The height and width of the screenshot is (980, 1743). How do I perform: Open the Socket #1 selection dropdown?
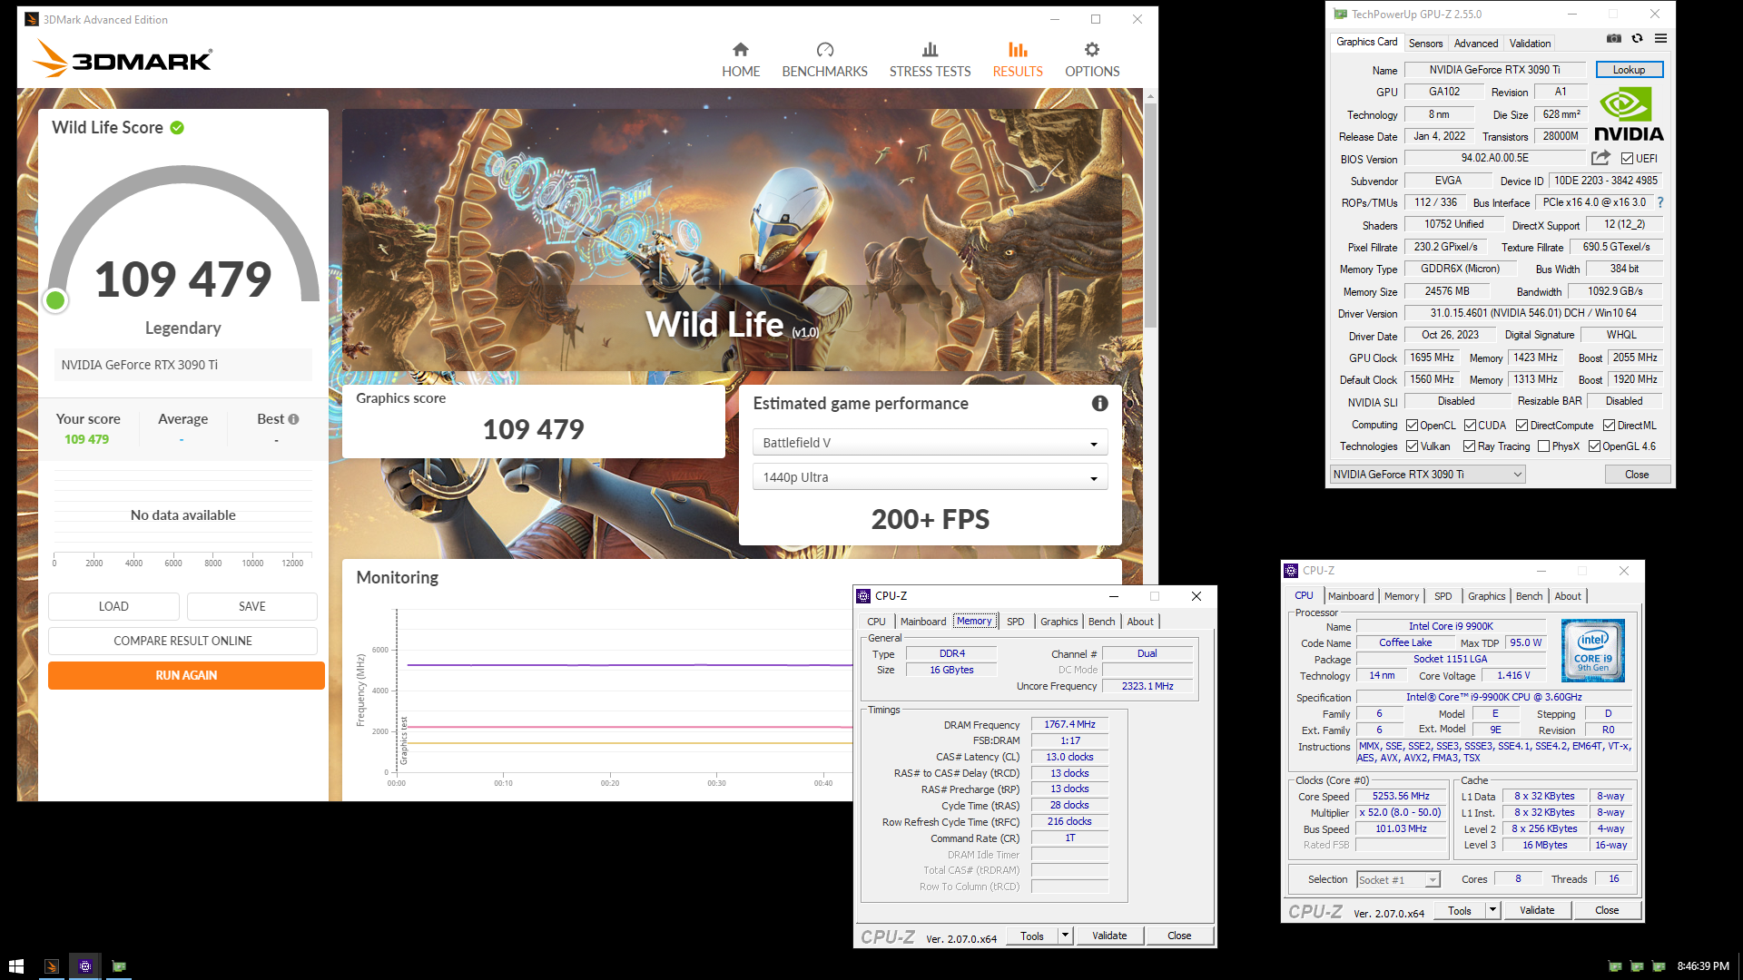click(1398, 880)
